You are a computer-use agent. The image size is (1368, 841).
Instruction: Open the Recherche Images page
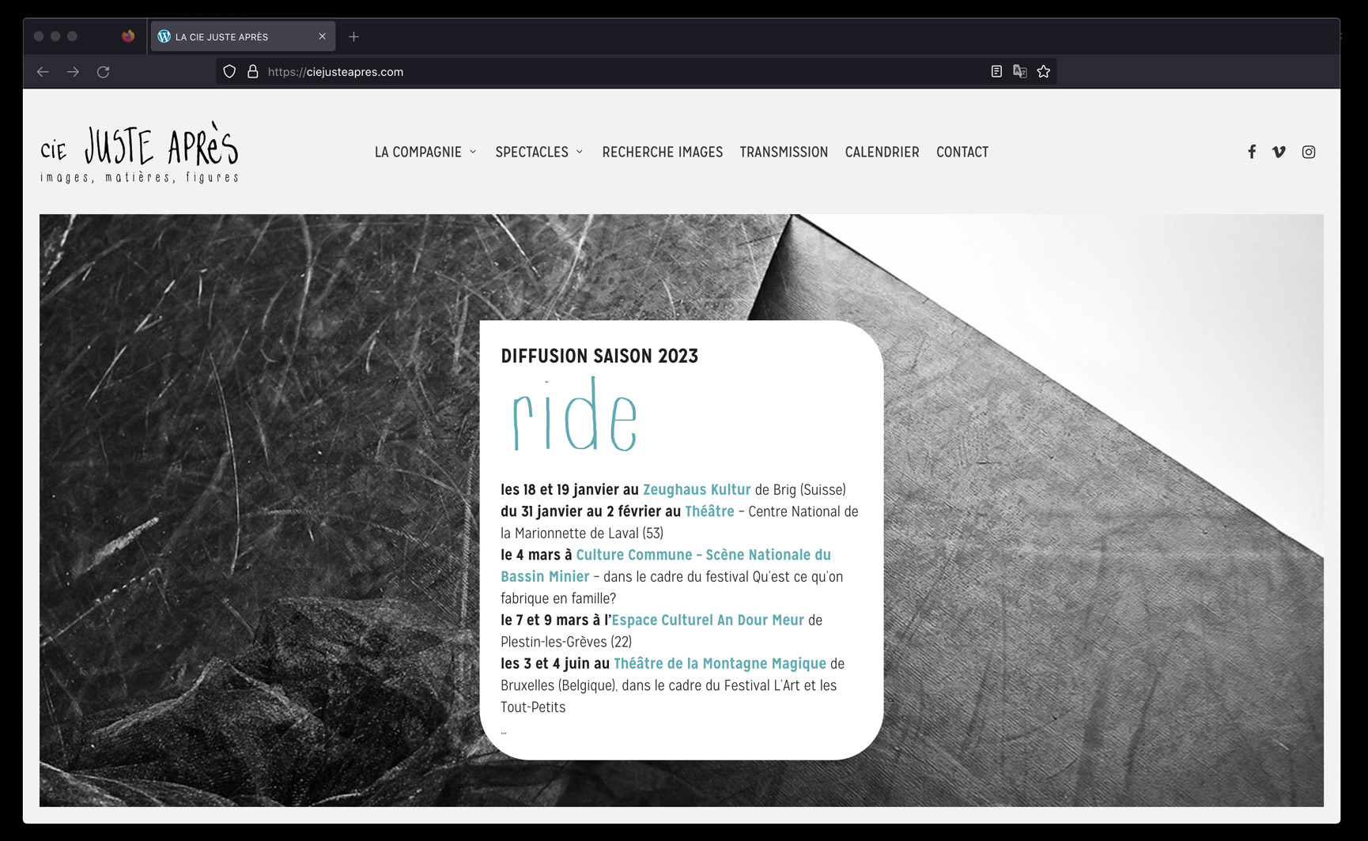[662, 152]
